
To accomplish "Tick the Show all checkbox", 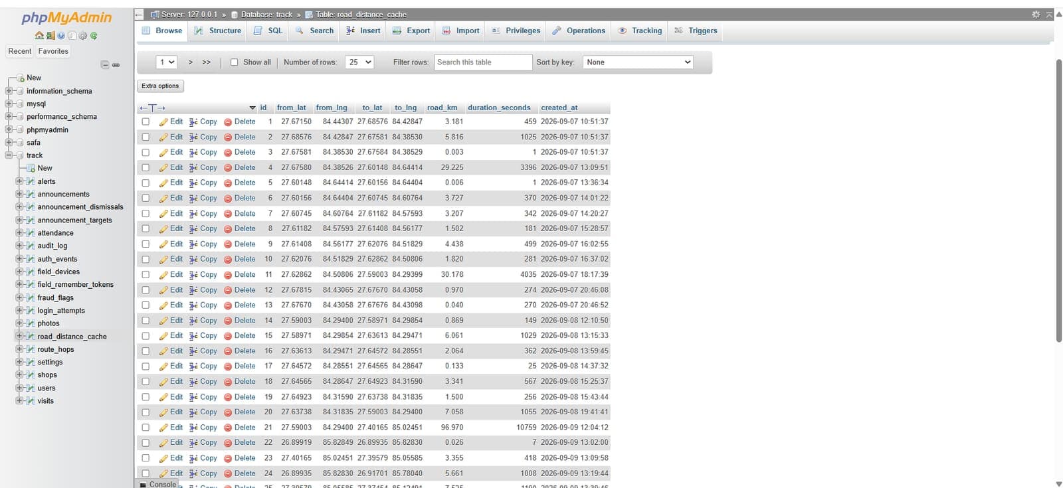I will tap(234, 62).
